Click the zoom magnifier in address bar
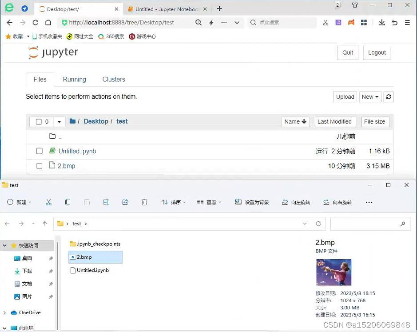This screenshot has width=417, height=332. [x=199, y=23]
